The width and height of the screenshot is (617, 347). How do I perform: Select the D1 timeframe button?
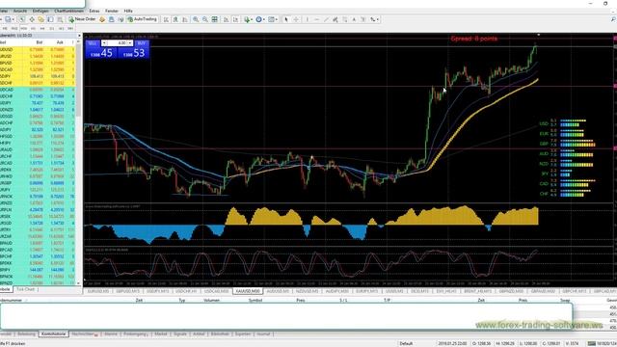pyautogui.click(x=51, y=28)
